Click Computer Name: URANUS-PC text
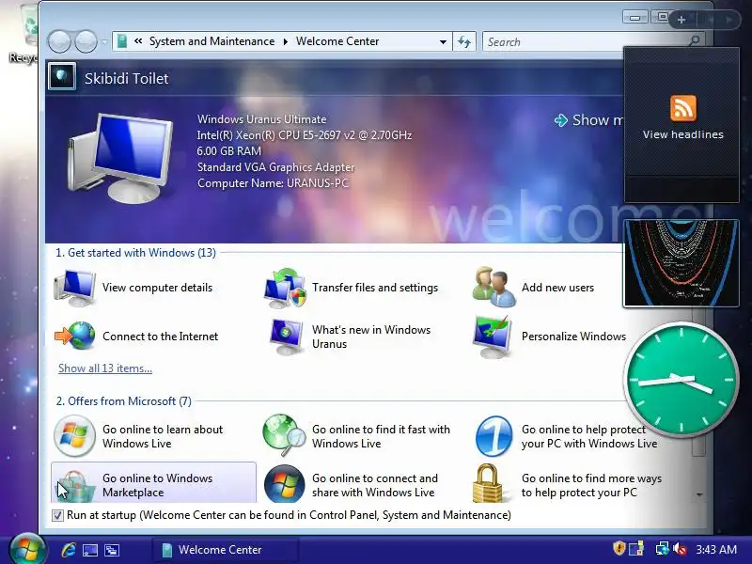The height and width of the screenshot is (564, 752). (273, 183)
